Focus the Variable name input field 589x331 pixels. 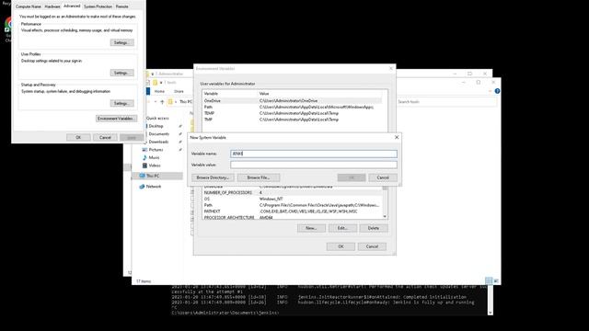(x=314, y=154)
